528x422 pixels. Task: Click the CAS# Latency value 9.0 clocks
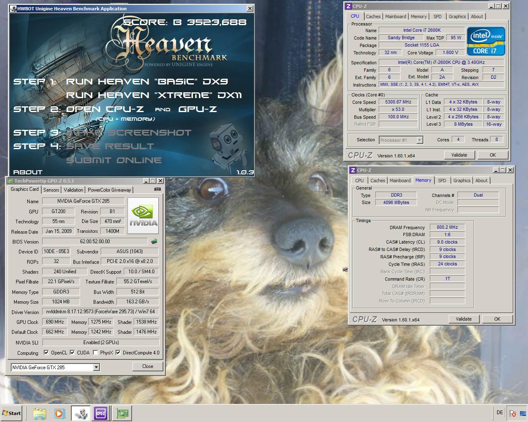point(447,242)
